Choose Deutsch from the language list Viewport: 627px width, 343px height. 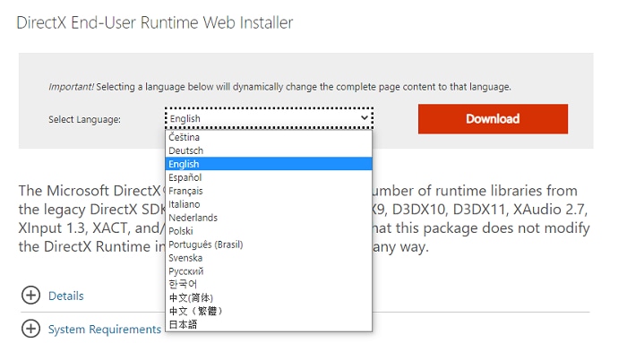click(x=269, y=150)
